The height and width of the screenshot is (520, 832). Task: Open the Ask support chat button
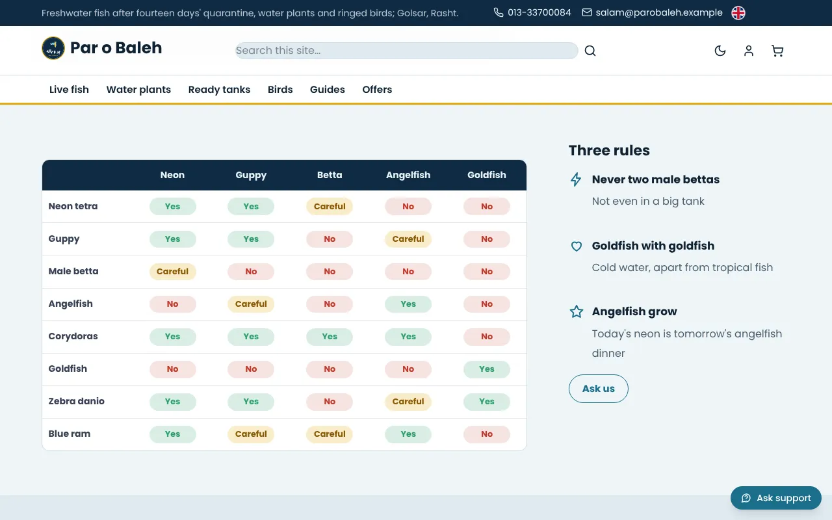pos(776,498)
